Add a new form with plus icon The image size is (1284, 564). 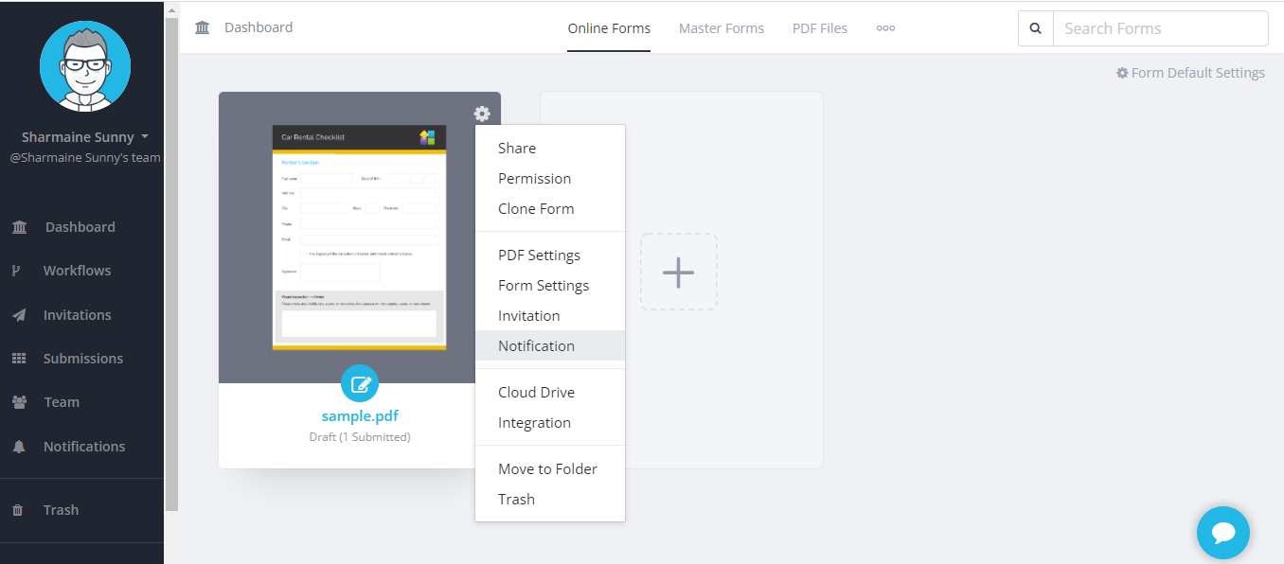(x=678, y=273)
